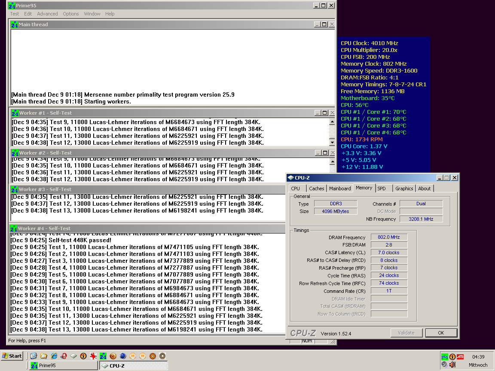
Task: Switch to the SPD tab in CPU-Z
Action: pos(382,189)
